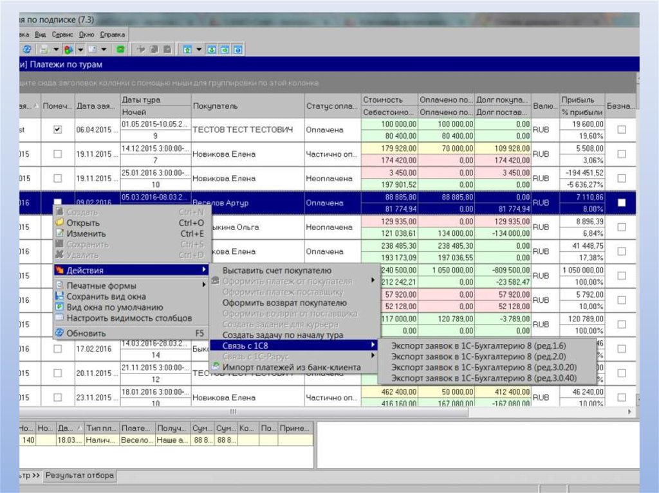The image size is (659, 493).
Task: Select Настроить видимость столбцов
Action: coord(131,318)
